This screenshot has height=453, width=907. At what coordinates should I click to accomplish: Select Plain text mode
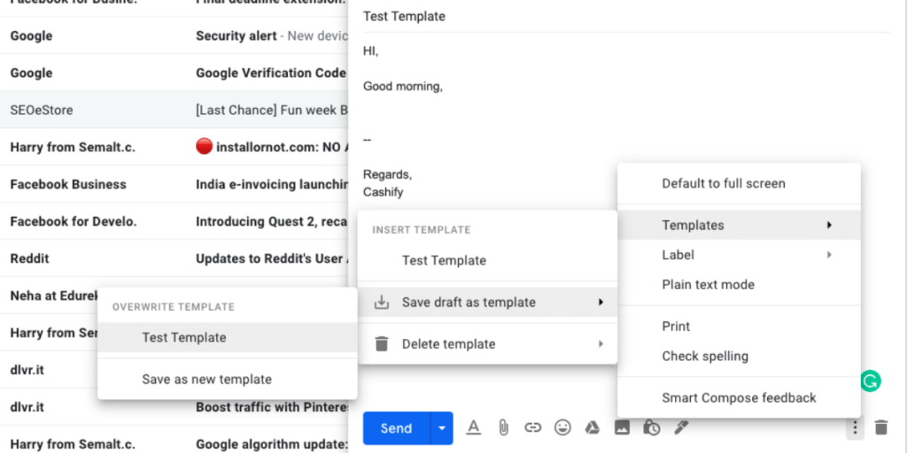click(x=740, y=284)
